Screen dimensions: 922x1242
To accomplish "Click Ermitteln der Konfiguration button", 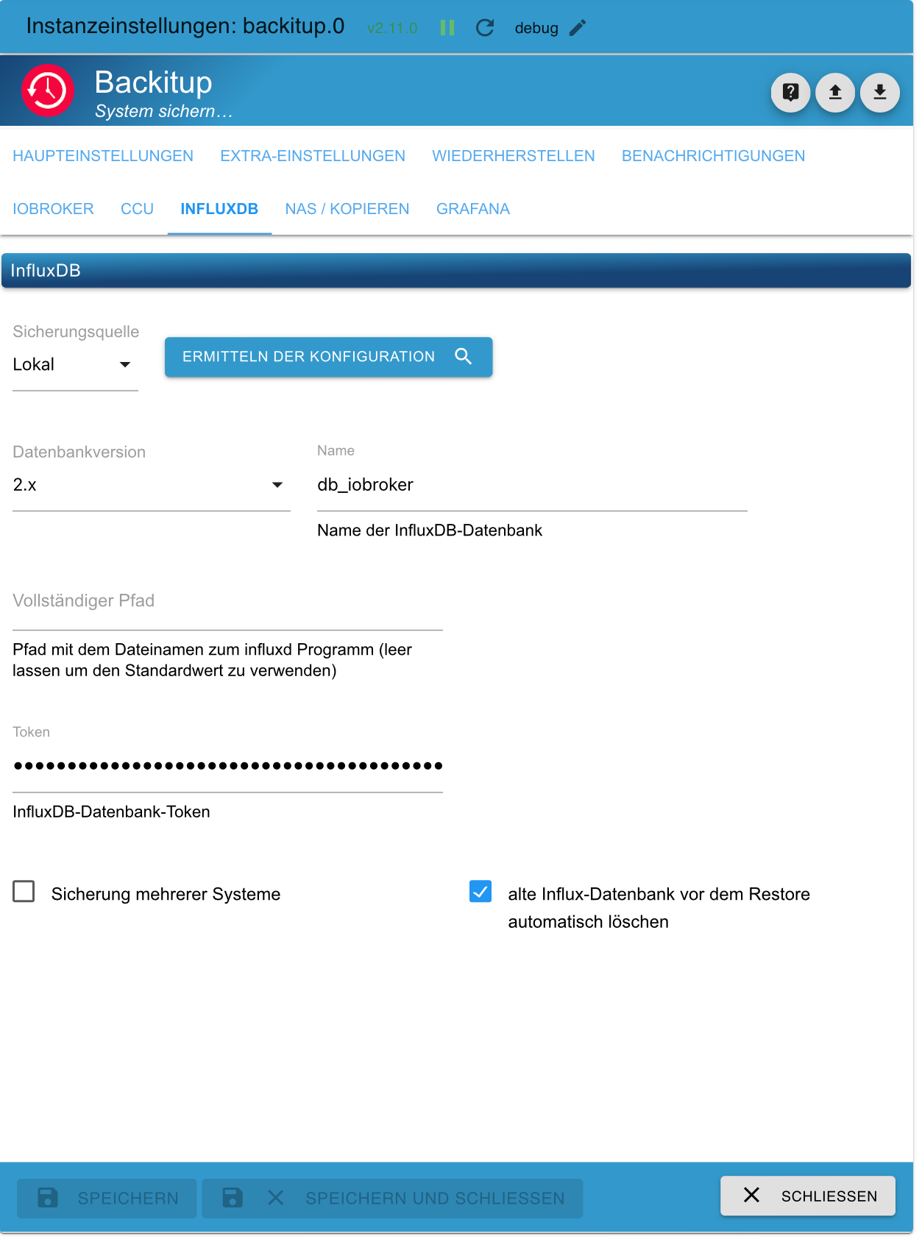I will pyautogui.click(x=328, y=357).
